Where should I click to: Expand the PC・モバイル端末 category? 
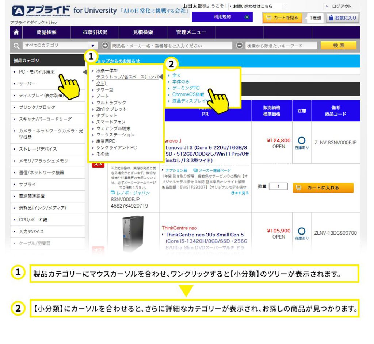(x=37, y=72)
